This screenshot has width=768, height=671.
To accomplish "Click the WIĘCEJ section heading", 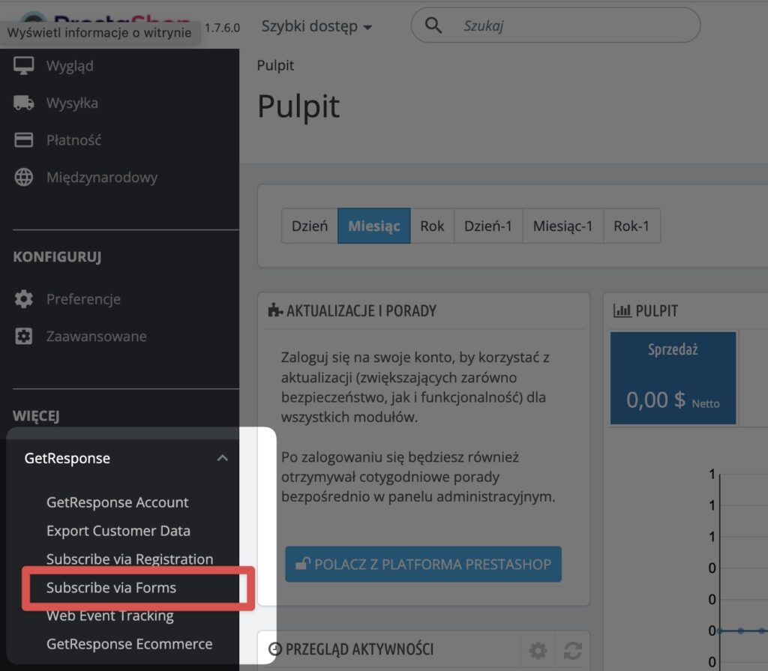I will click(x=36, y=416).
